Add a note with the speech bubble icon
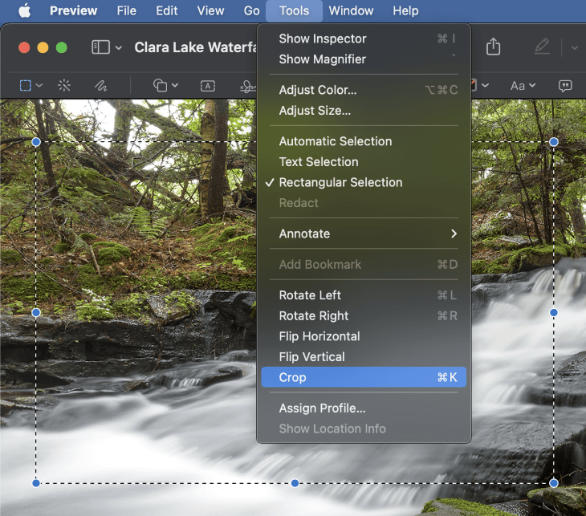 click(x=565, y=86)
